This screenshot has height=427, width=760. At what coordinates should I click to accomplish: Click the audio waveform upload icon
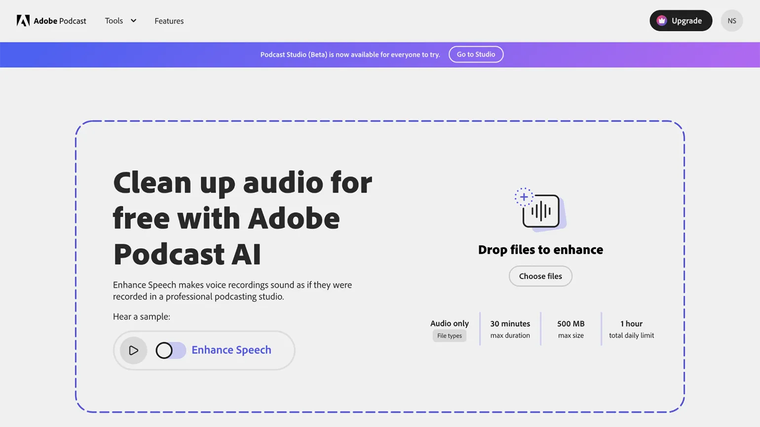(x=542, y=212)
